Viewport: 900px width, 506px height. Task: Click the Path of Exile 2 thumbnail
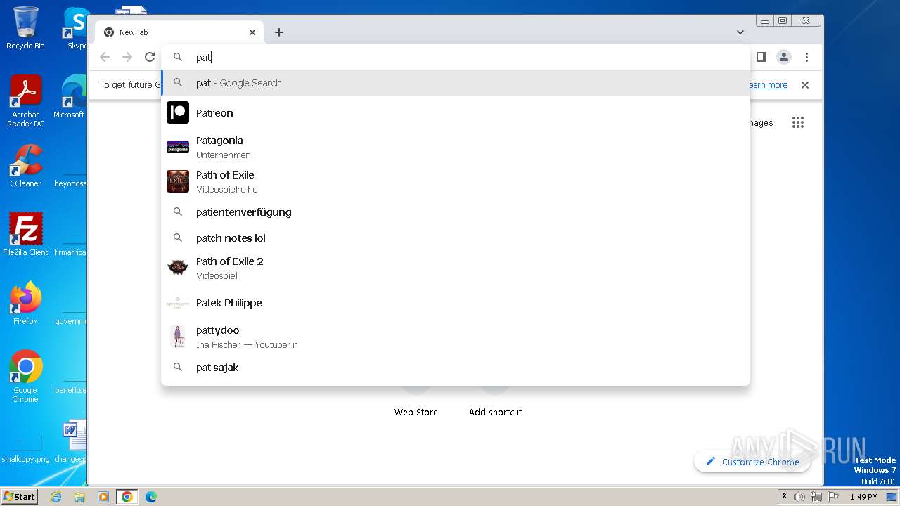coord(178,268)
